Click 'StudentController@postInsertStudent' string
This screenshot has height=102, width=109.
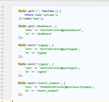66,87
